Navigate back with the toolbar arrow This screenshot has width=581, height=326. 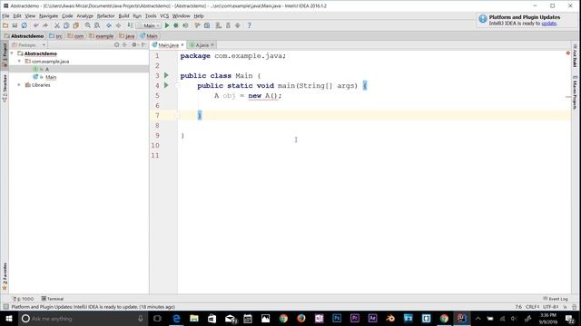[x=109, y=25]
